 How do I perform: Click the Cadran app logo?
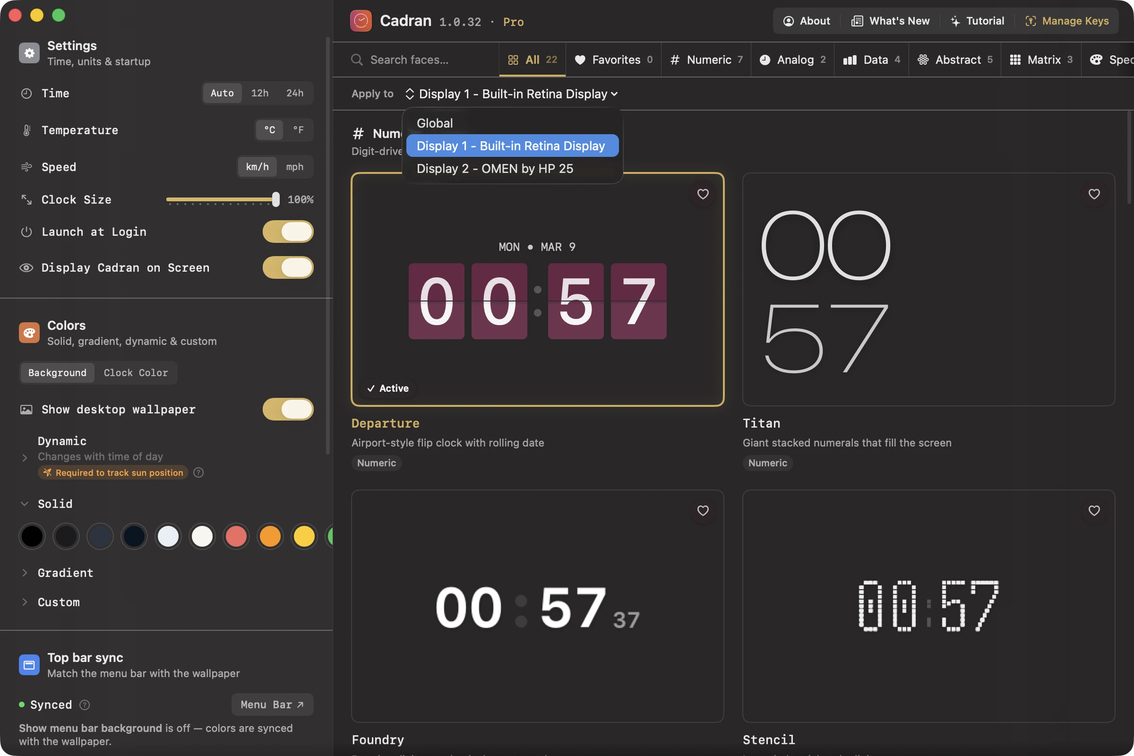[360, 21]
